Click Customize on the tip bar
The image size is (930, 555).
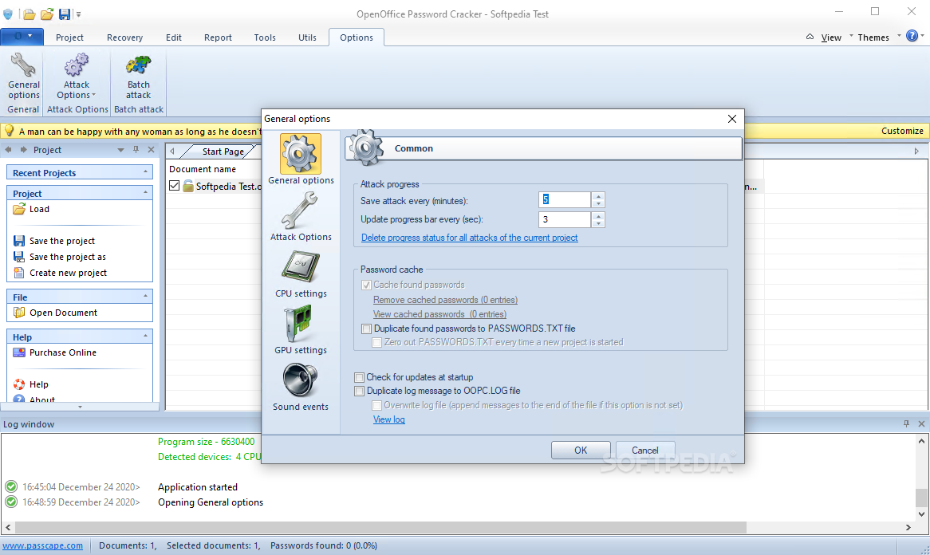click(x=901, y=131)
